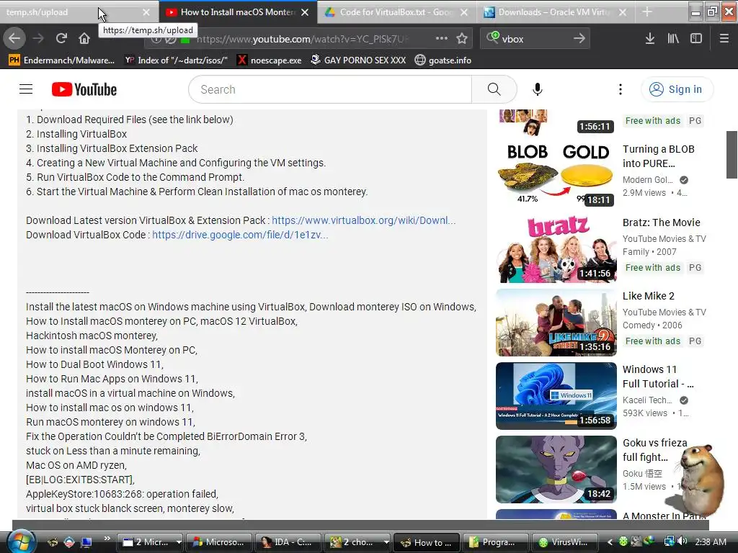Viewport: 738px width, 553px height.
Task: Click the Modern Gol... channel name
Action: click(x=648, y=179)
